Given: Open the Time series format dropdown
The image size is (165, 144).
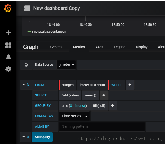Looking at the screenshot, I should [74, 116].
